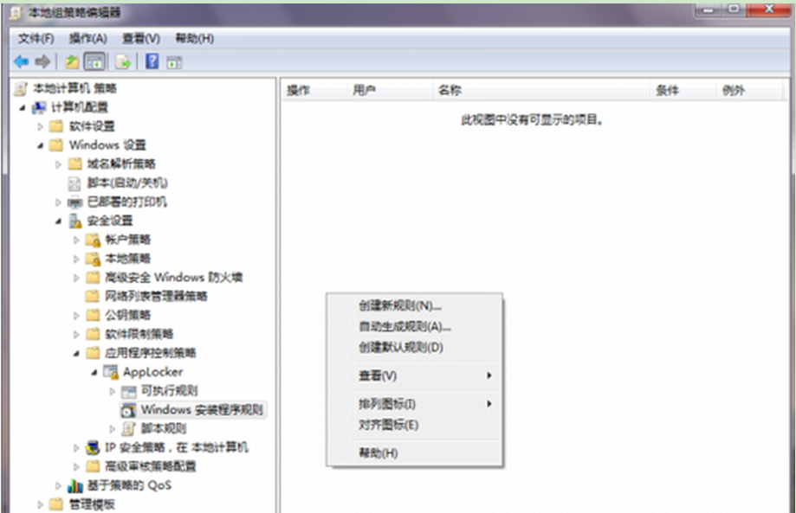Collapse the 计算机配置 tree node
The height and width of the screenshot is (513, 796).
tap(22, 107)
